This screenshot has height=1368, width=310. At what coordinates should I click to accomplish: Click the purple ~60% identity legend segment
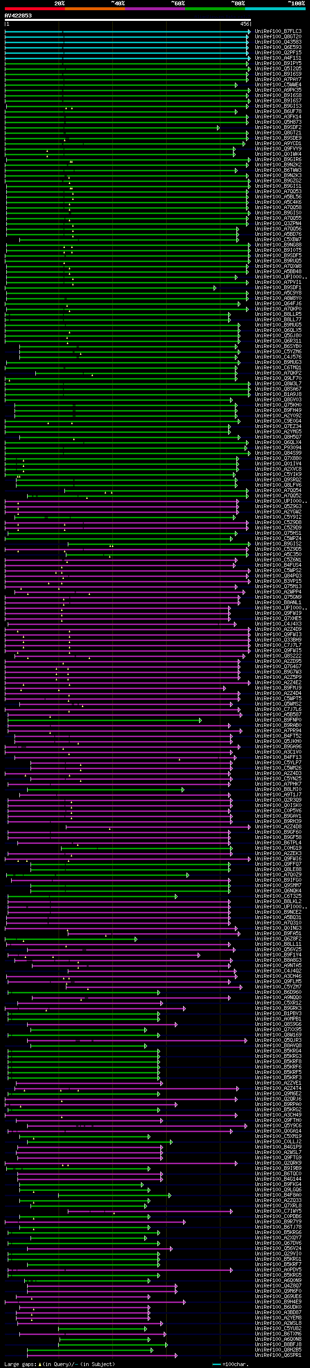click(x=155, y=9)
